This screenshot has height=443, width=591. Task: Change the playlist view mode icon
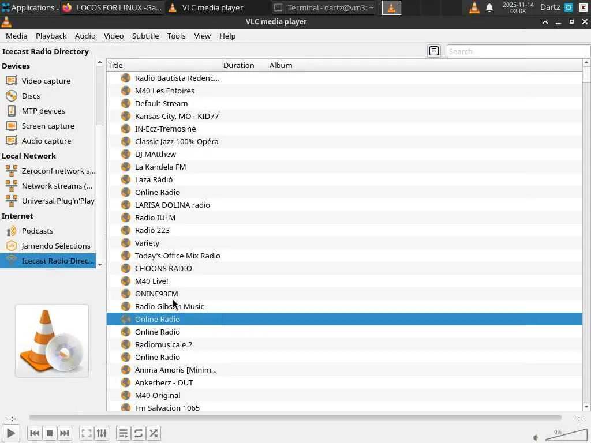pyautogui.click(x=434, y=51)
